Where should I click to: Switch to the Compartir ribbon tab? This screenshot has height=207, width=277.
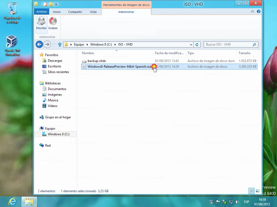pos(75,12)
